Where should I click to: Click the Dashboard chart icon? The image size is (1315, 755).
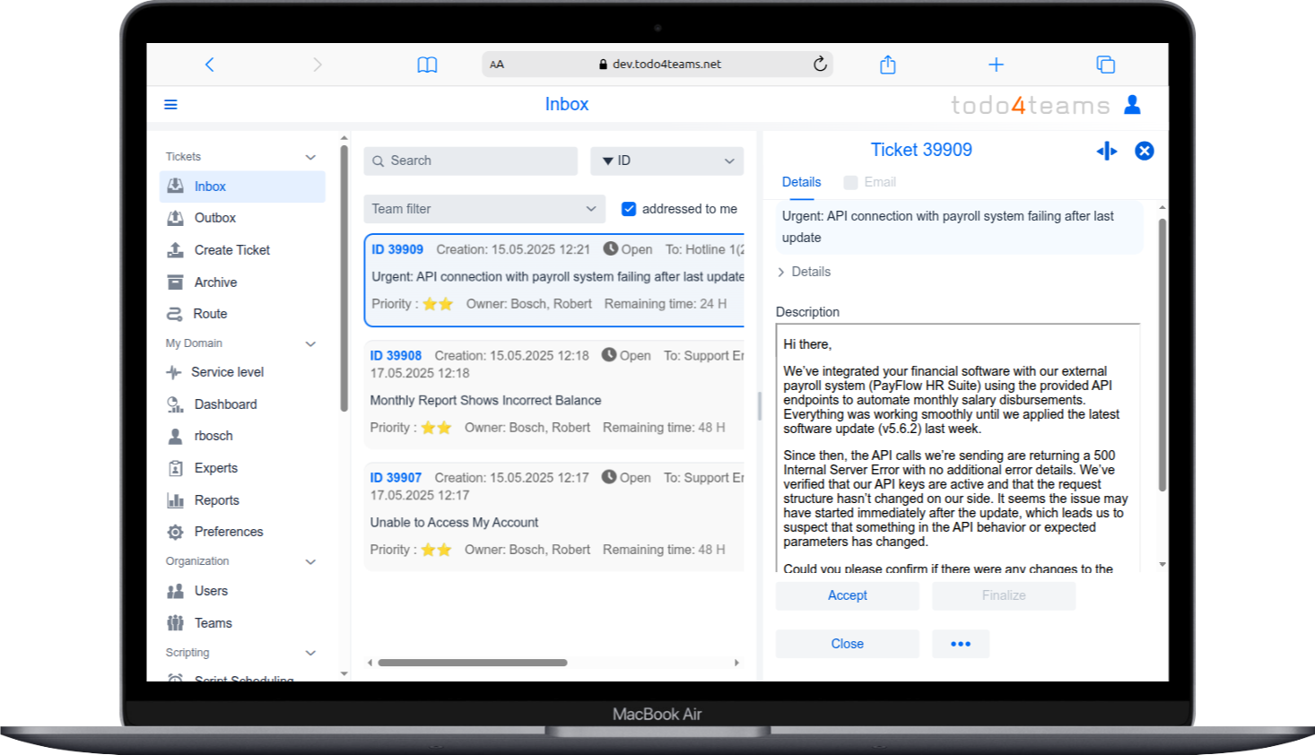176,404
